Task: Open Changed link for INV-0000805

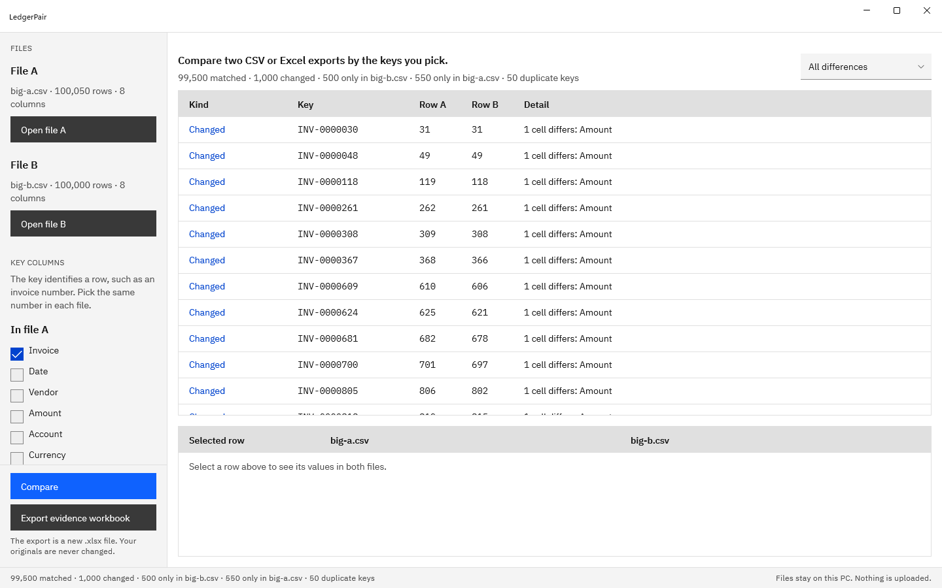Action: [207, 391]
